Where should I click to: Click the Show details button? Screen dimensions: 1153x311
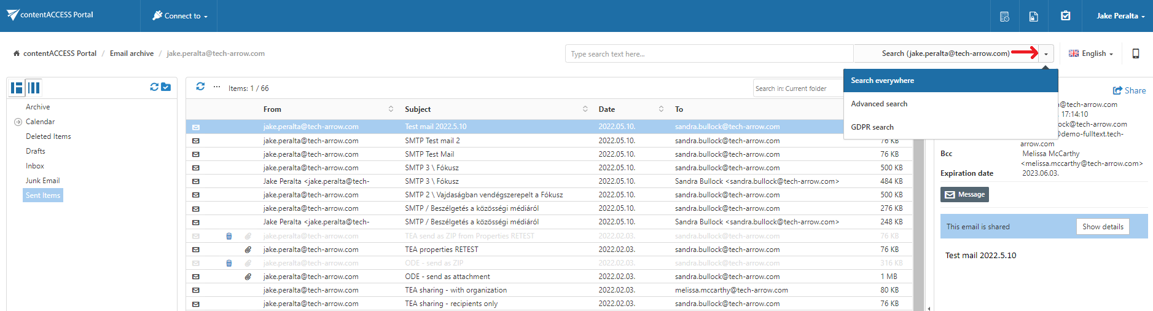(x=1102, y=227)
